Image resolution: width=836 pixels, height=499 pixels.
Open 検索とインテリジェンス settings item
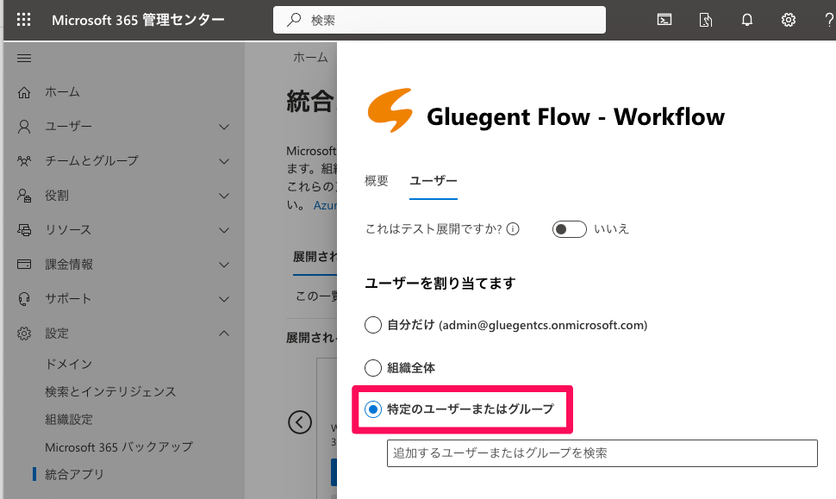[110, 392]
